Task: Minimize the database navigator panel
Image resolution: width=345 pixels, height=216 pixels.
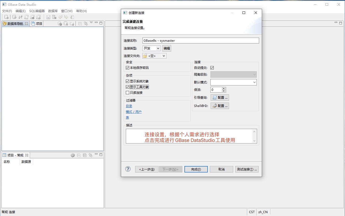Action: pos(96,23)
